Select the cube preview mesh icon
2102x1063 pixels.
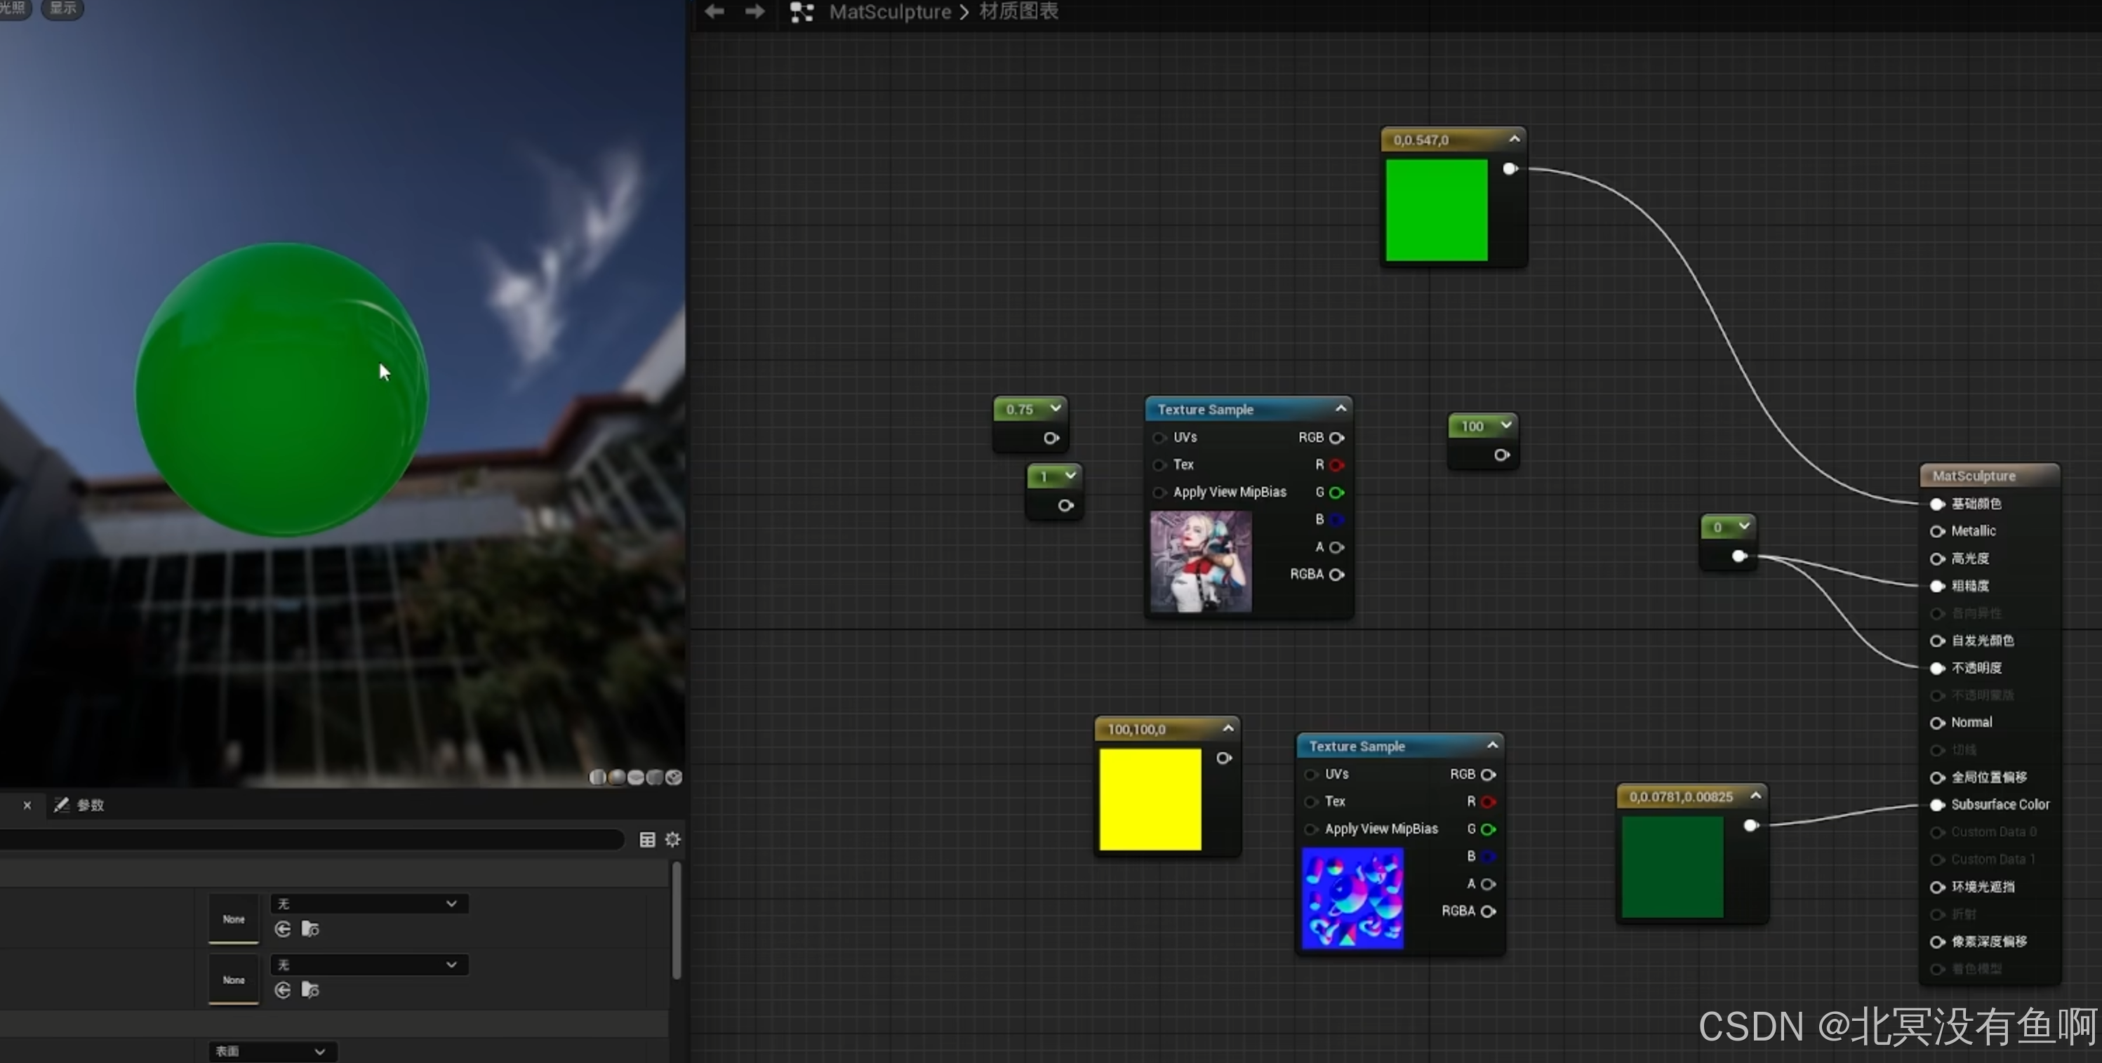click(x=654, y=777)
